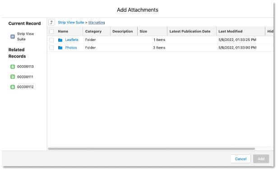Click the date 5/8/2022, 01:33:00 PM

tap(237, 48)
